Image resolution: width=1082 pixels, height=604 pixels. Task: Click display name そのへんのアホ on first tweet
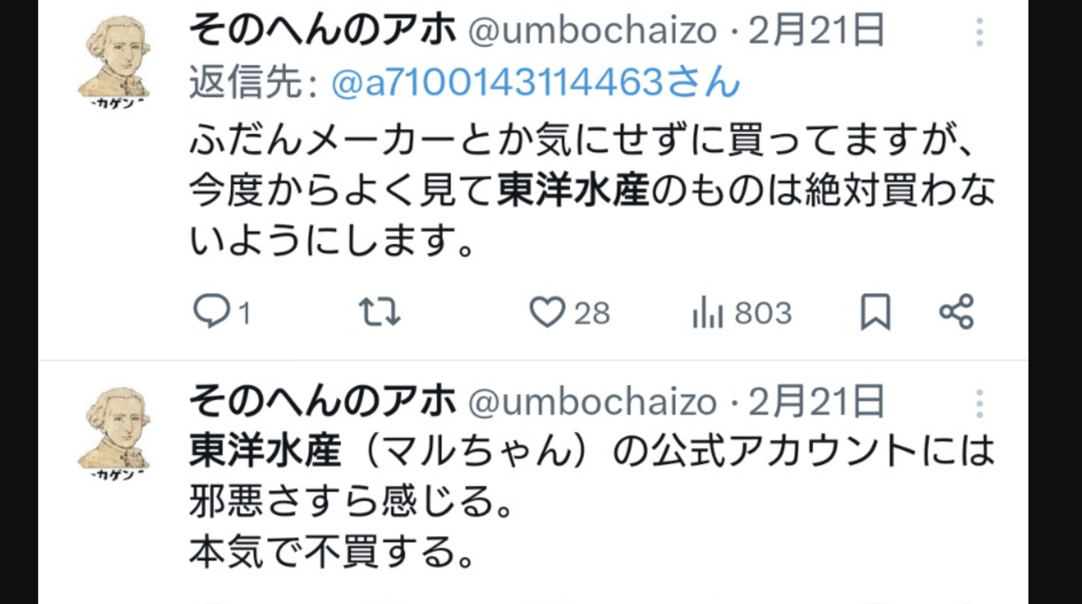point(323,29)
